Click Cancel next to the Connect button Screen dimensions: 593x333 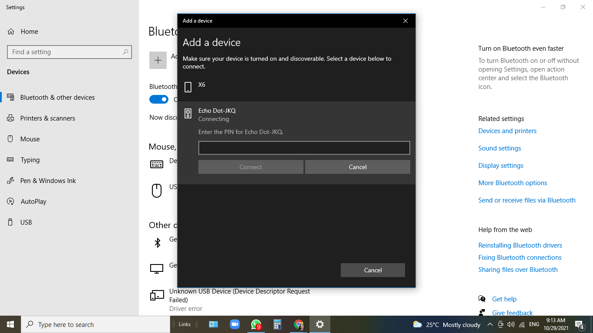[357, 167]
